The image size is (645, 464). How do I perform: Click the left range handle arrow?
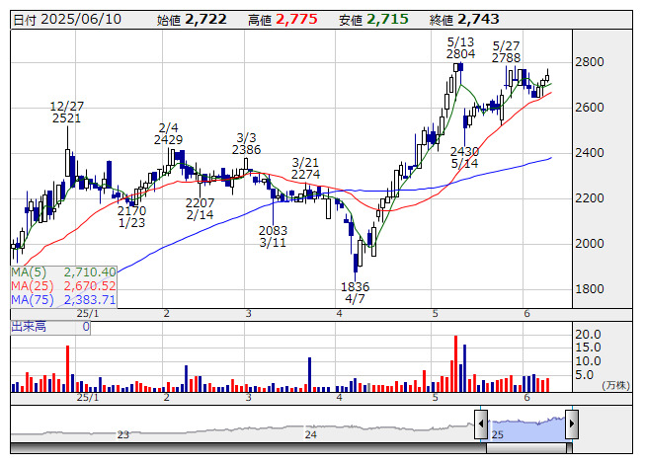pos(481,425)
